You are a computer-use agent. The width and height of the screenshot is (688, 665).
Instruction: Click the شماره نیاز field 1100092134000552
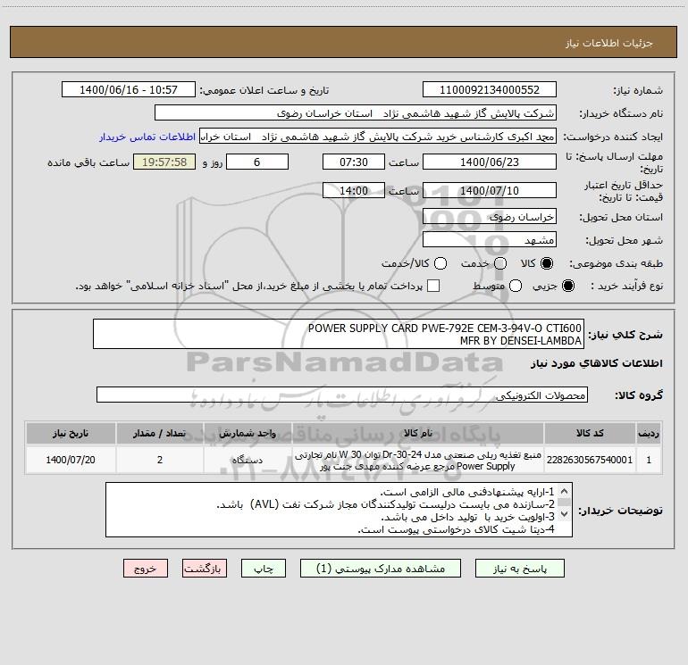point(490,90)
